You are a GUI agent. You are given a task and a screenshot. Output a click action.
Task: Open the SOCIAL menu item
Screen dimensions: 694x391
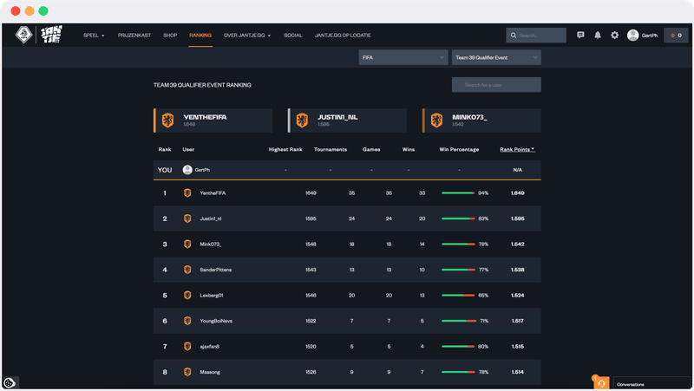point(293,36)
